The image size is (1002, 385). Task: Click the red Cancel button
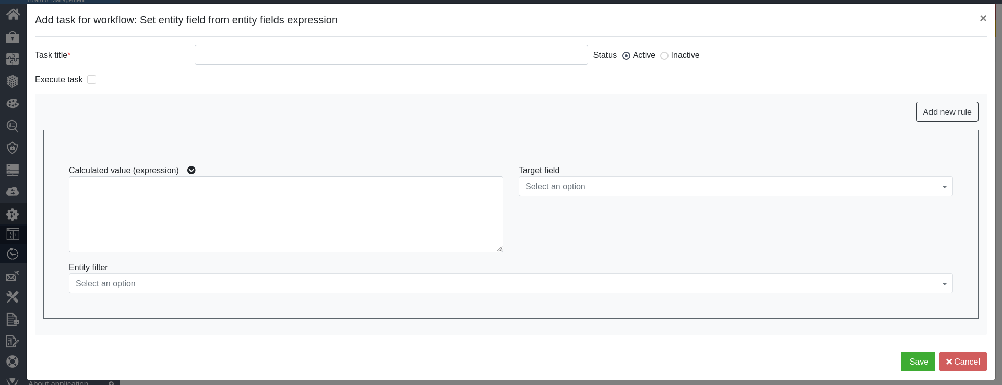pos(963,362)
